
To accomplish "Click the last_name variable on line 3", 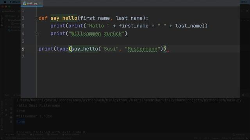I will [189, 26].
